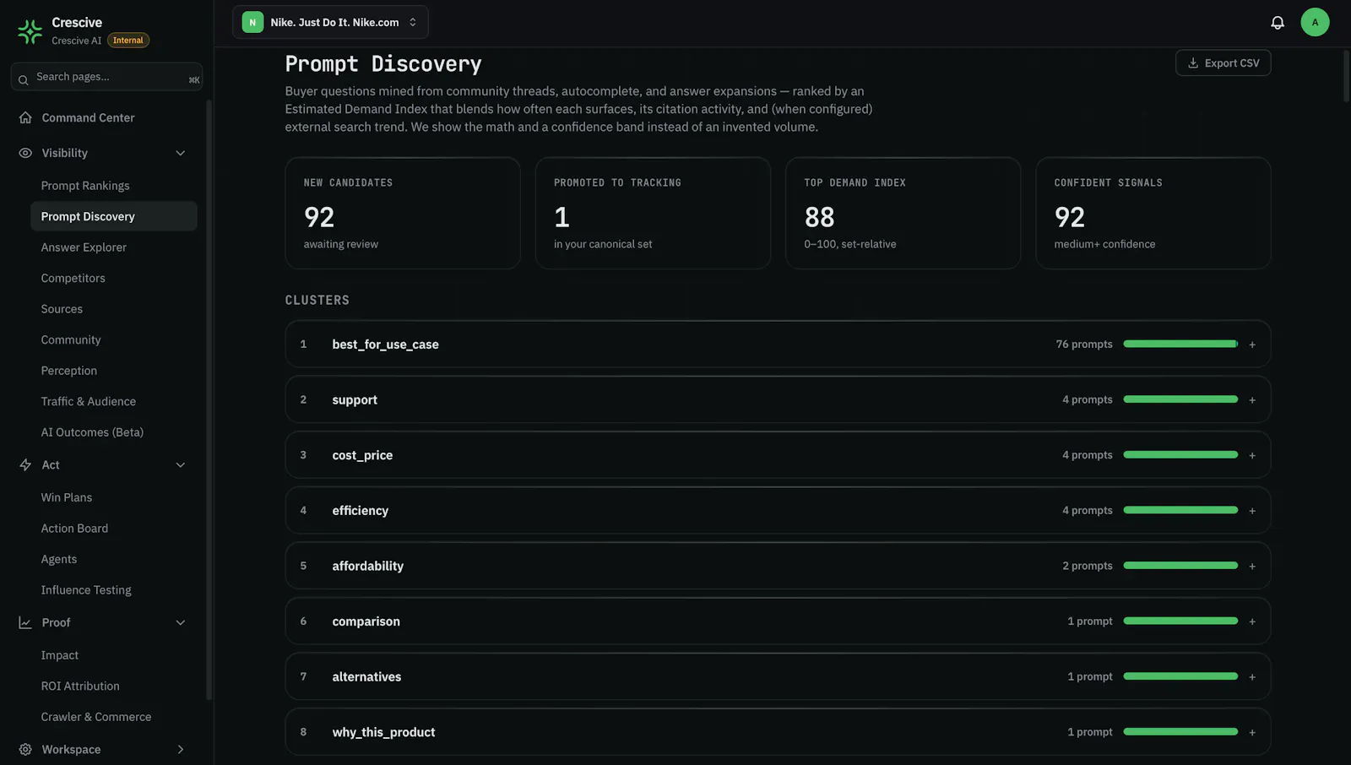Click the Promoted to Tracking stat card
This screenshot has height=765, width=1351.
click(x=653, y=213)
